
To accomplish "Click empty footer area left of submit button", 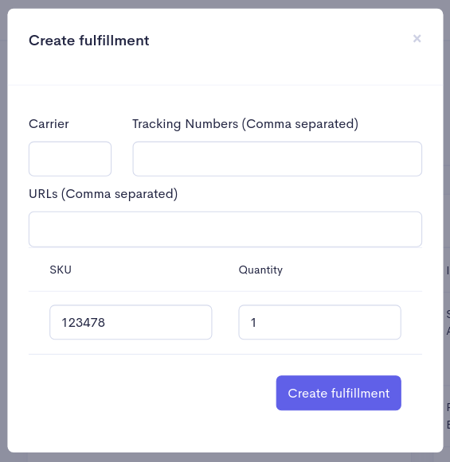I will click(x=152, y=393).
